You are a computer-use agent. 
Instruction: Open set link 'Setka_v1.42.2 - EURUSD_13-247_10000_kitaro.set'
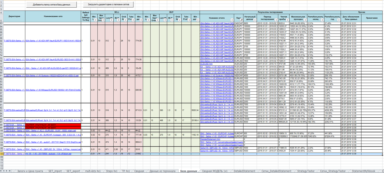click(51, 130)
